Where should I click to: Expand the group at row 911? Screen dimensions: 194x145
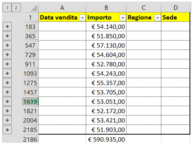point(7,64)
